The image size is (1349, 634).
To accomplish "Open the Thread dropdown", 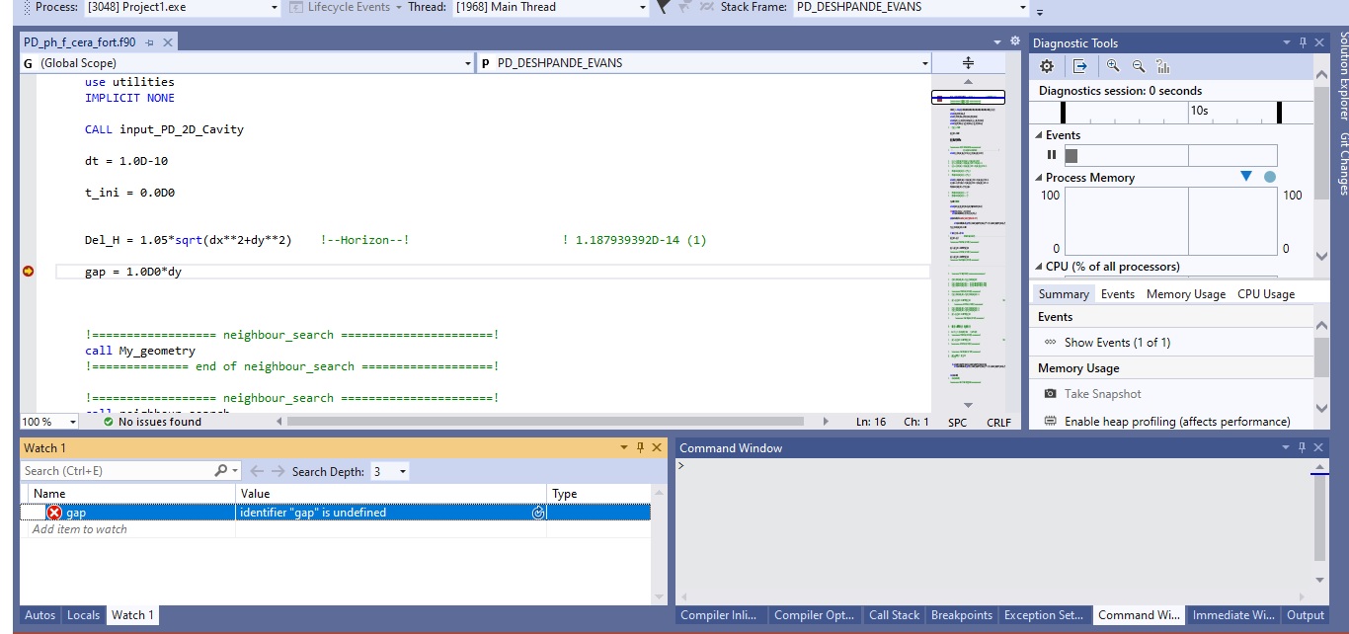I will [643, 7].
